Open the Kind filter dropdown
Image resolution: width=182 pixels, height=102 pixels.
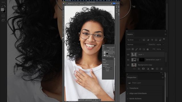pyautogui.click(x=134, y=40)
